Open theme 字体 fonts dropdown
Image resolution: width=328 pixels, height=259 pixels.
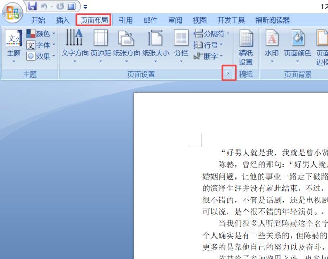click(x=41, y=45)
